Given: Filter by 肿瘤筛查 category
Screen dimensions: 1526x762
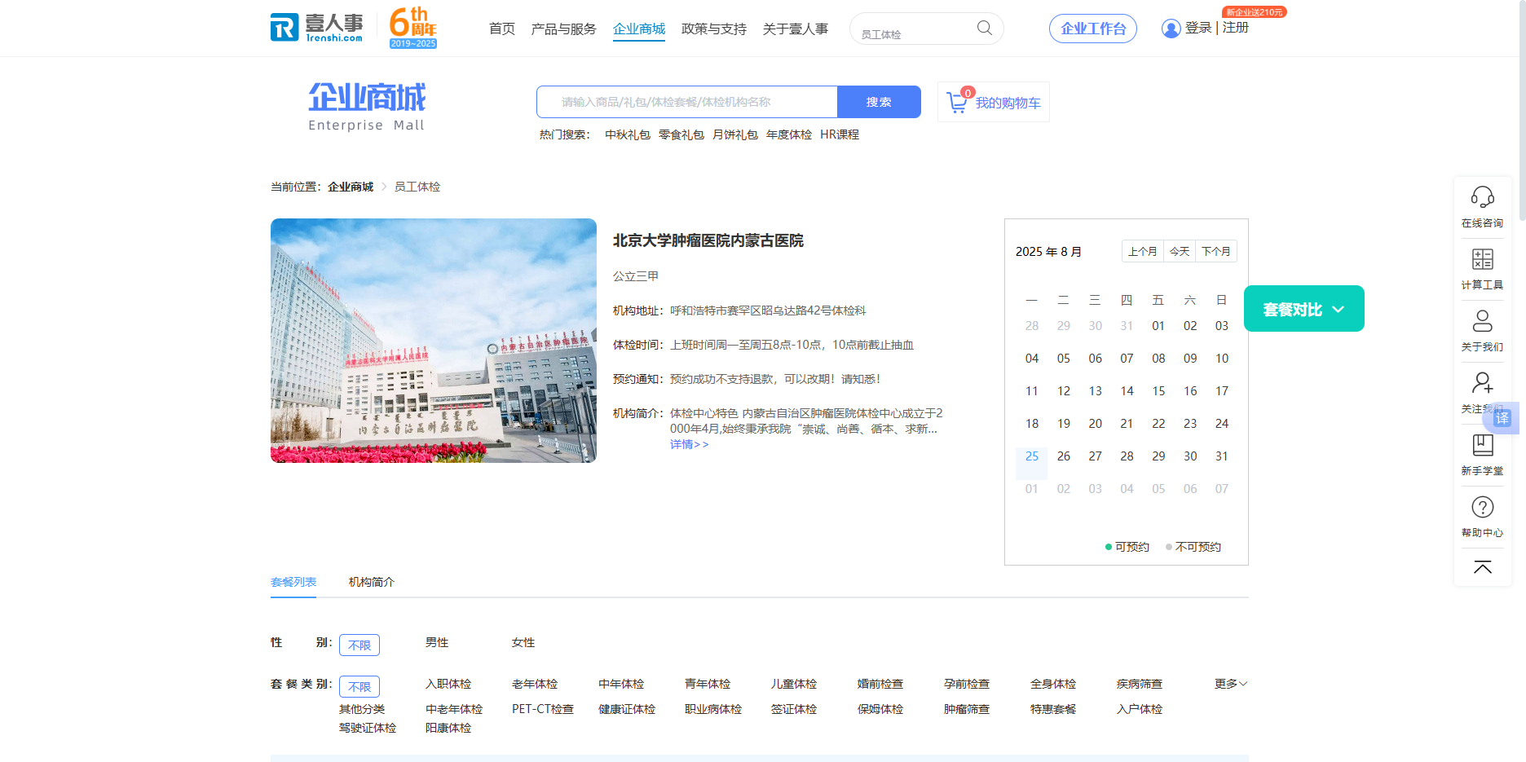Looking at the screenshot, I should pyautogui.click(x=967, y=709).
